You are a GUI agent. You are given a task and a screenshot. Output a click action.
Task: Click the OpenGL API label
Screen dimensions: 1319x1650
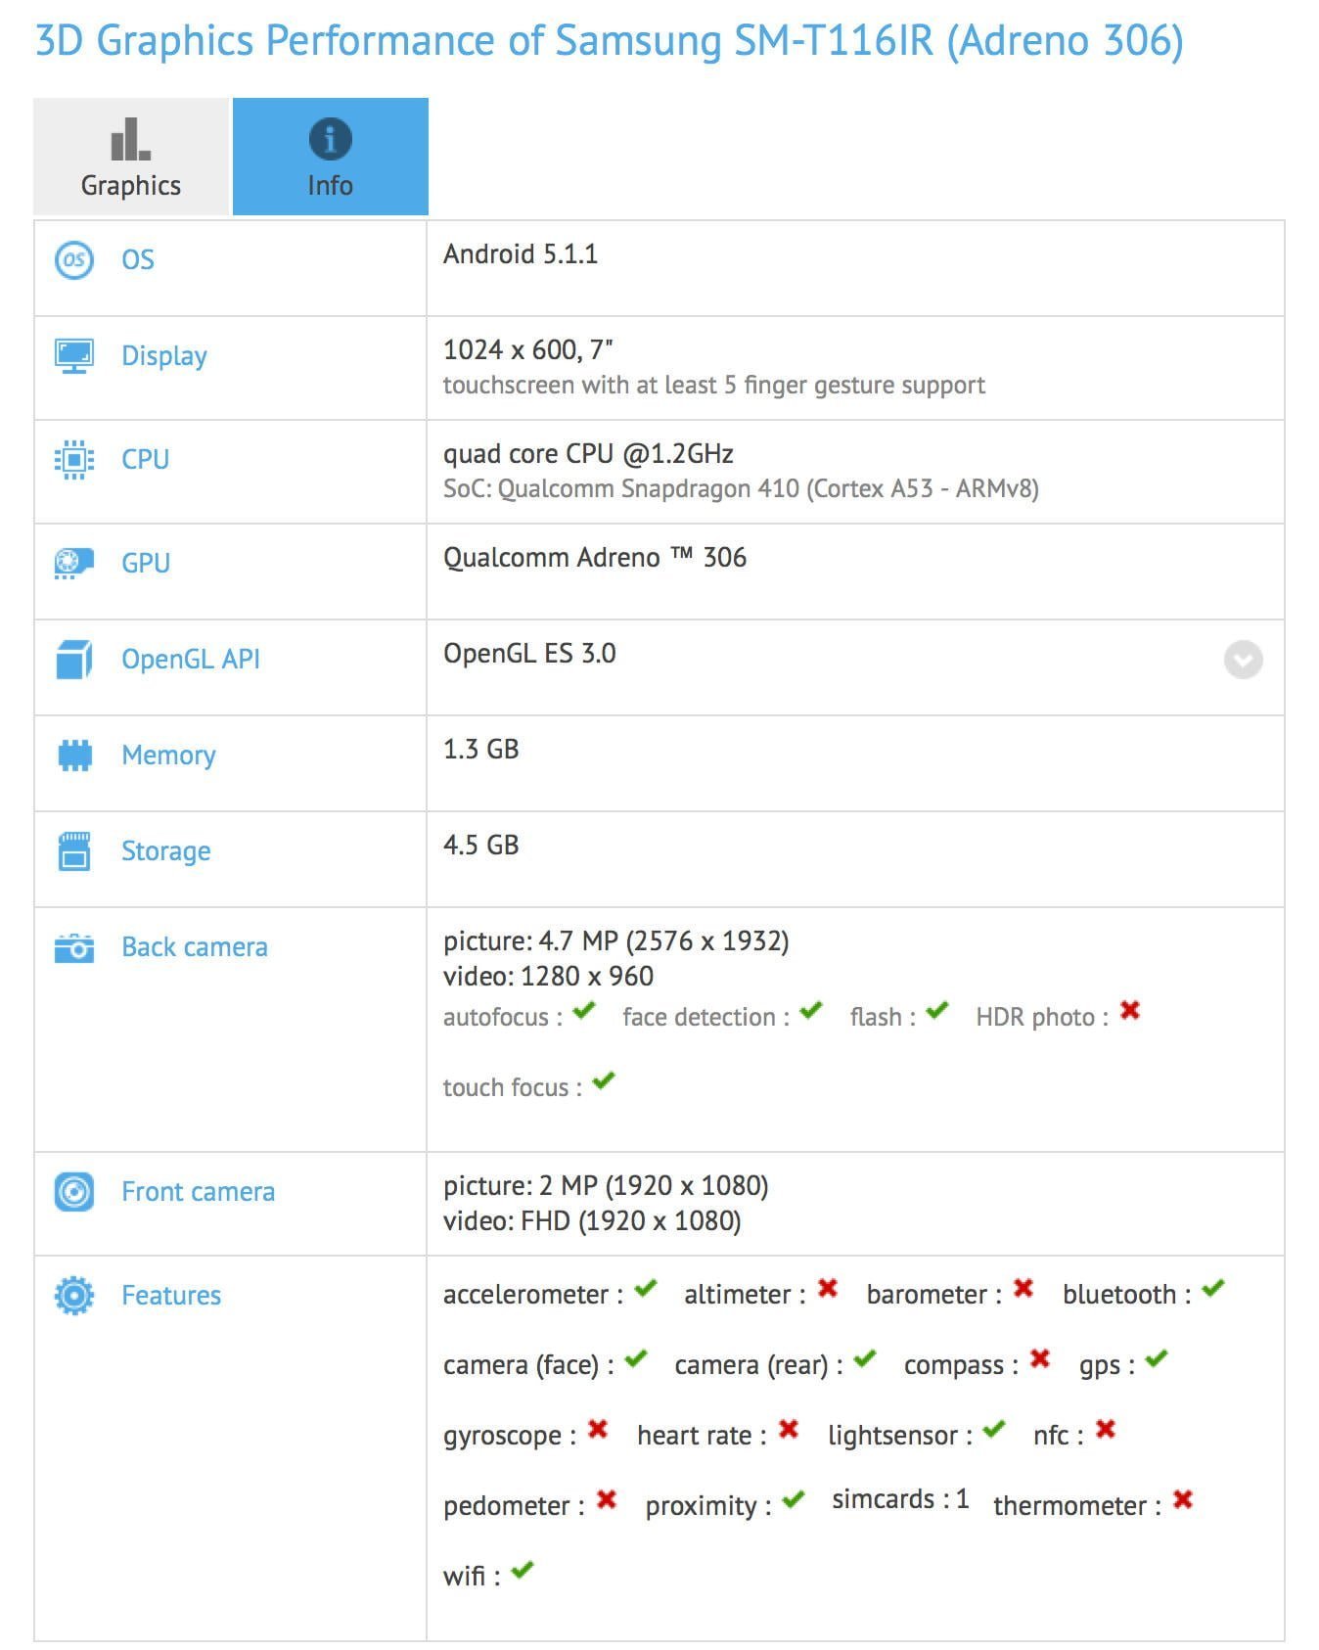(x=191, y=659)
